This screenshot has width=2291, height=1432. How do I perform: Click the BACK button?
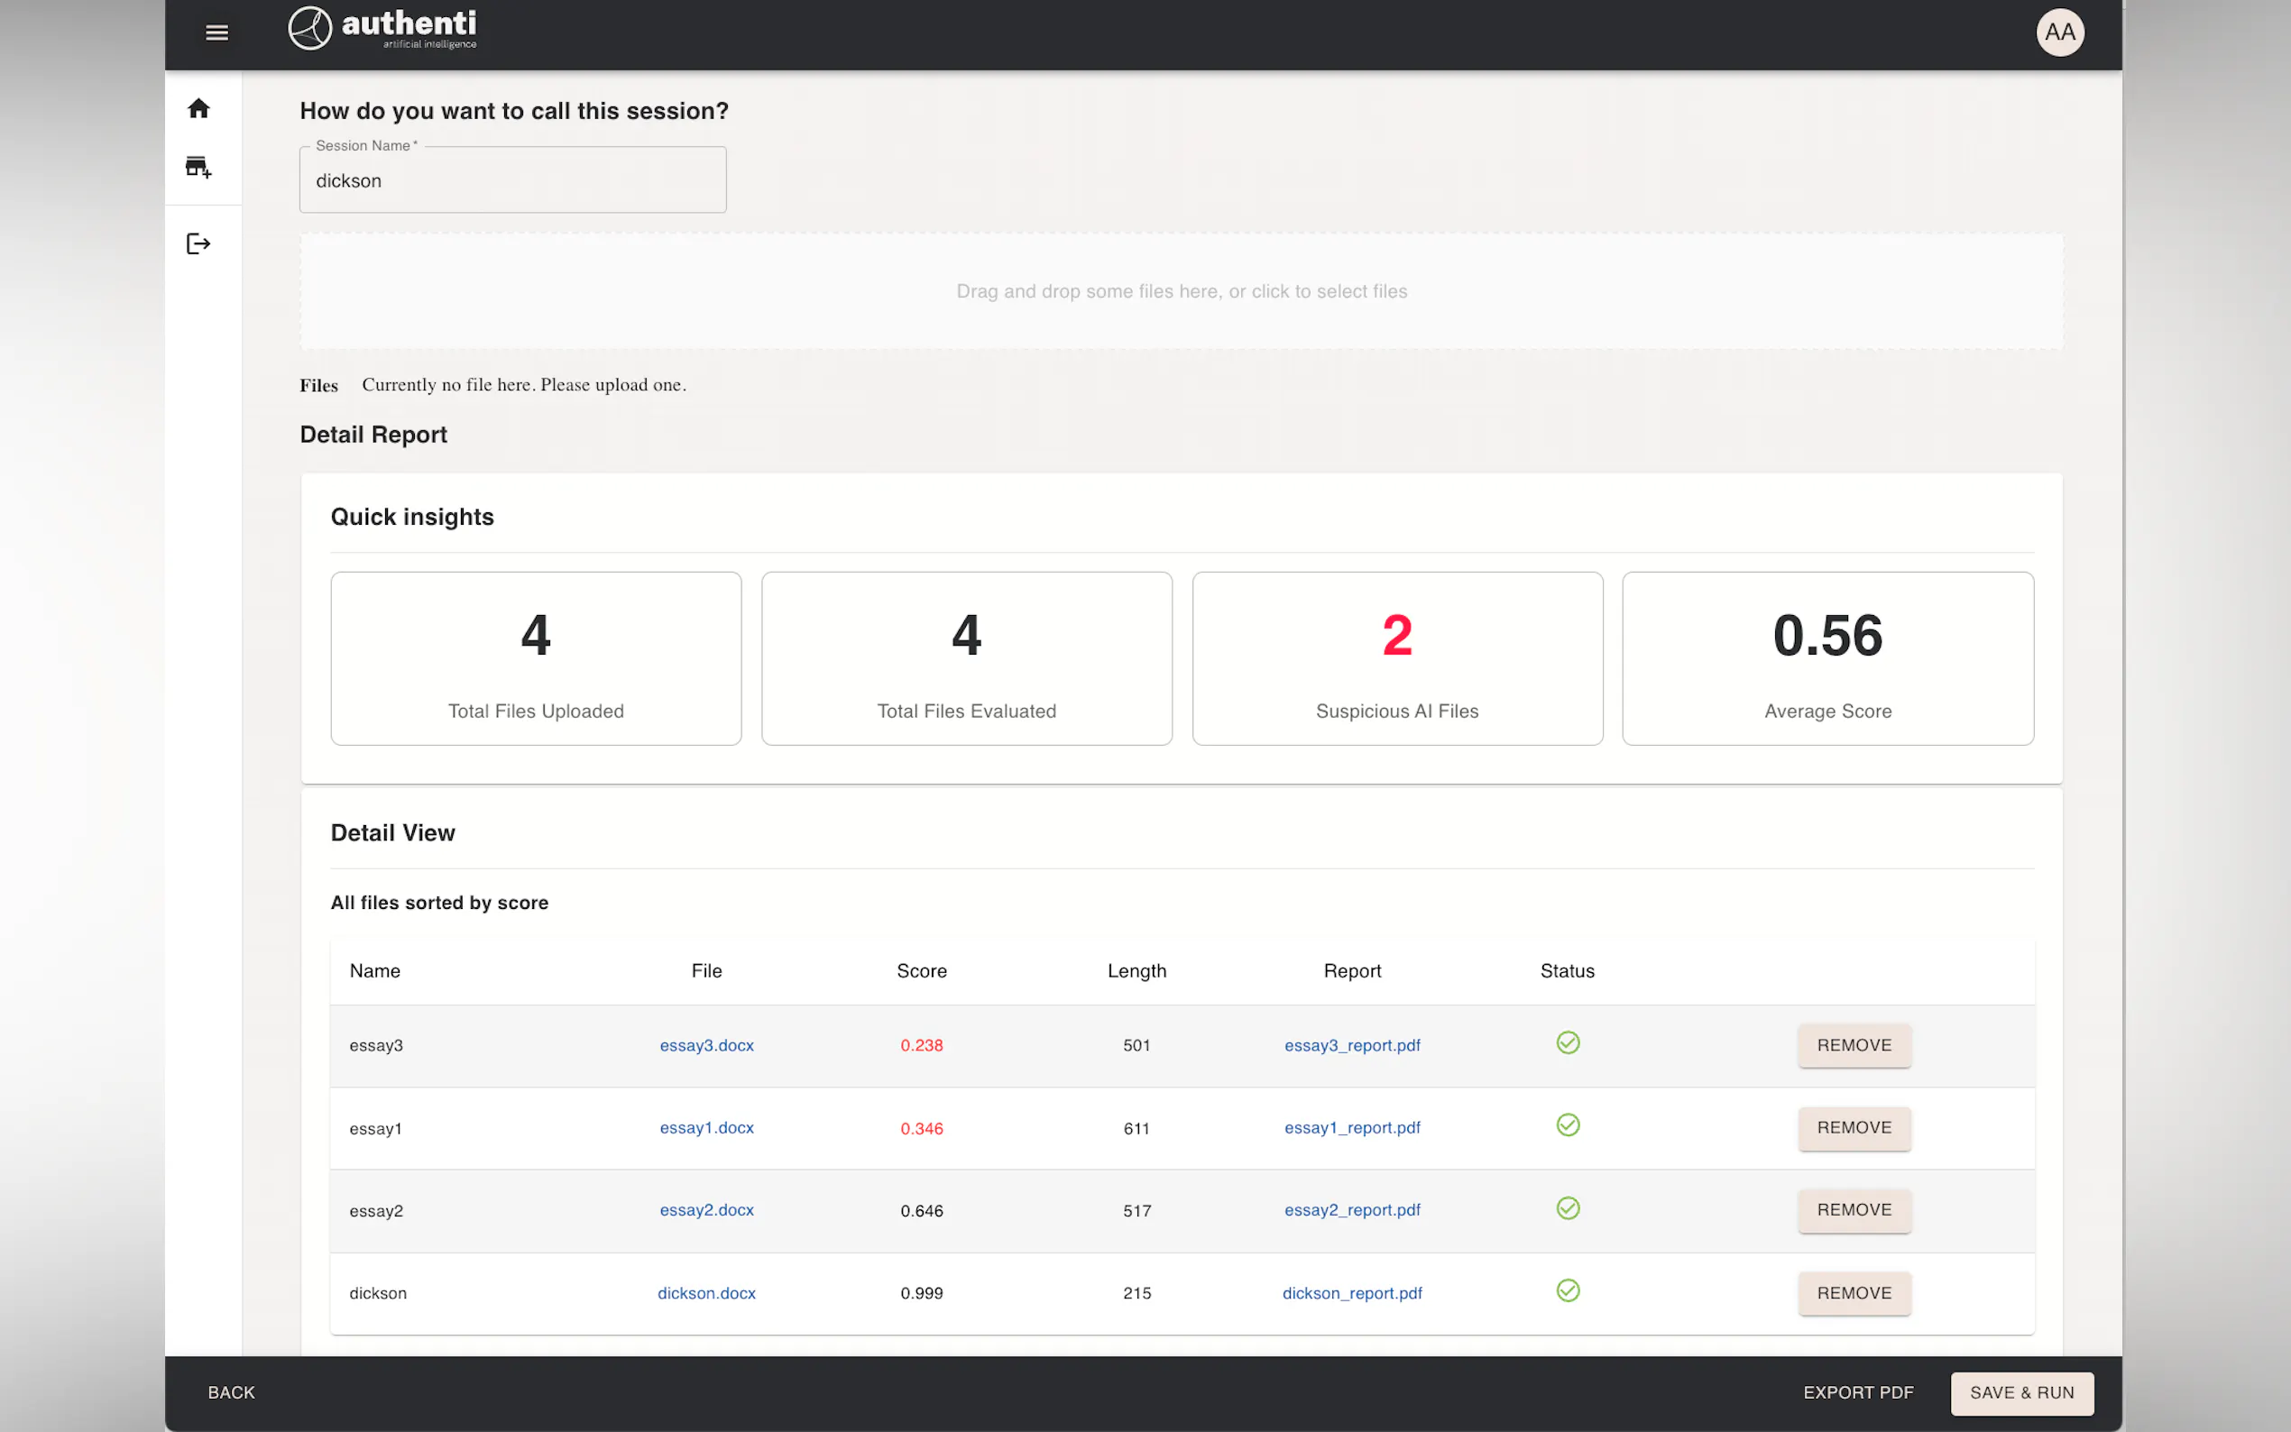231,1392
